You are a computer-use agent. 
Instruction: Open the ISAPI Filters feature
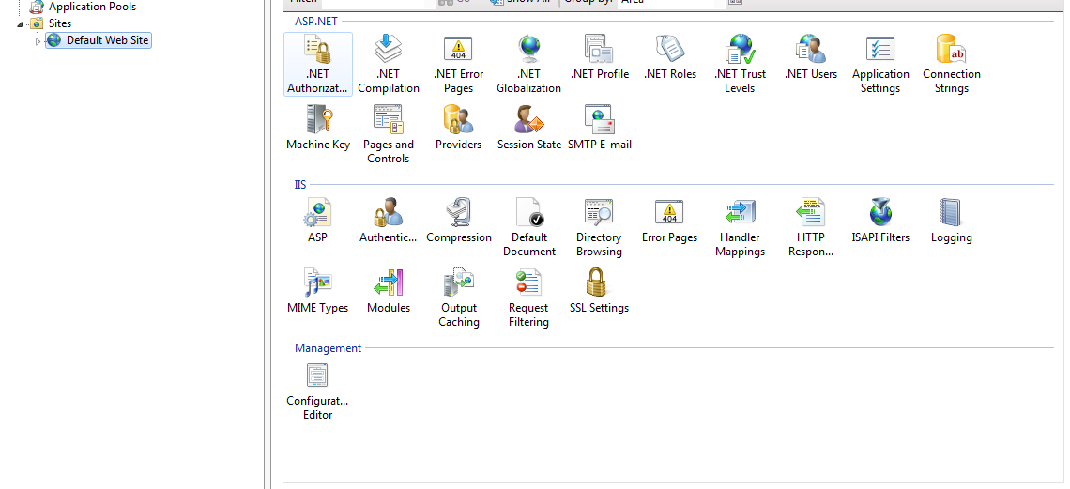(x=880, y=221)
